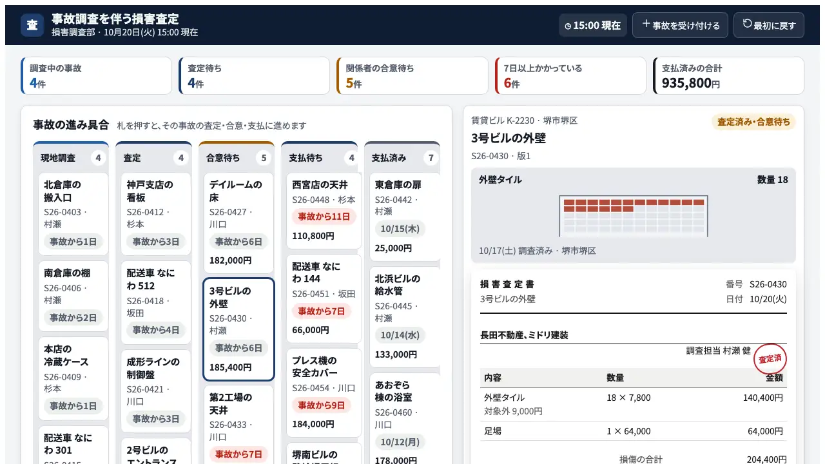Click the 対象外 9,000円 note
The image size is (825, 464).
pos(513,411)
